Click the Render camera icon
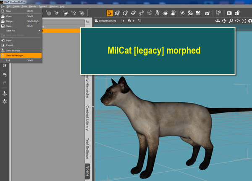Image resolution: width=252 pixels, height=181 pixels. tap(229, 13)
